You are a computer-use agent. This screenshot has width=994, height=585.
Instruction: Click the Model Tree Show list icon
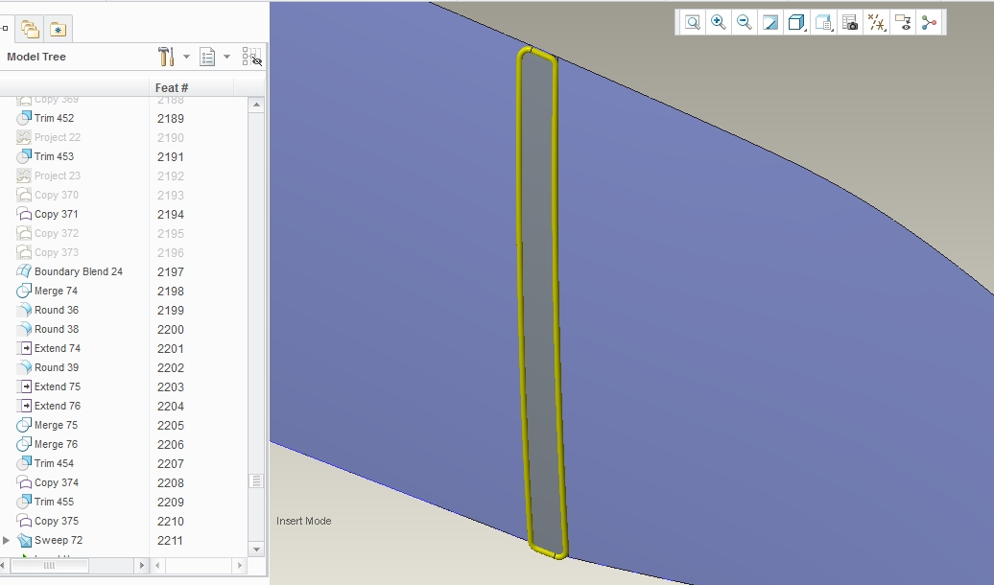[x=207, y=57]
